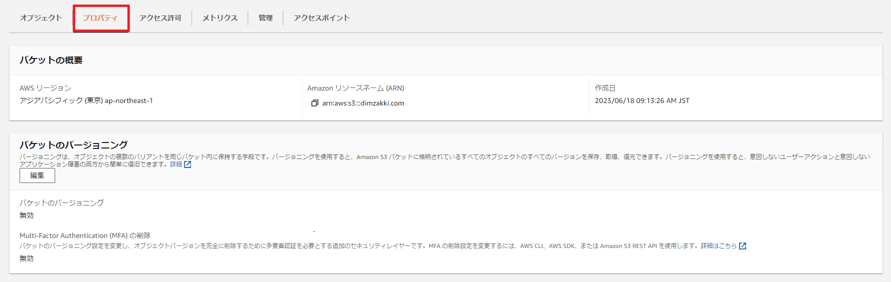Viewport: 891px width, 282px height.
Task: Click the バケットのバージョニング section heading
Action: pos(74,145)
